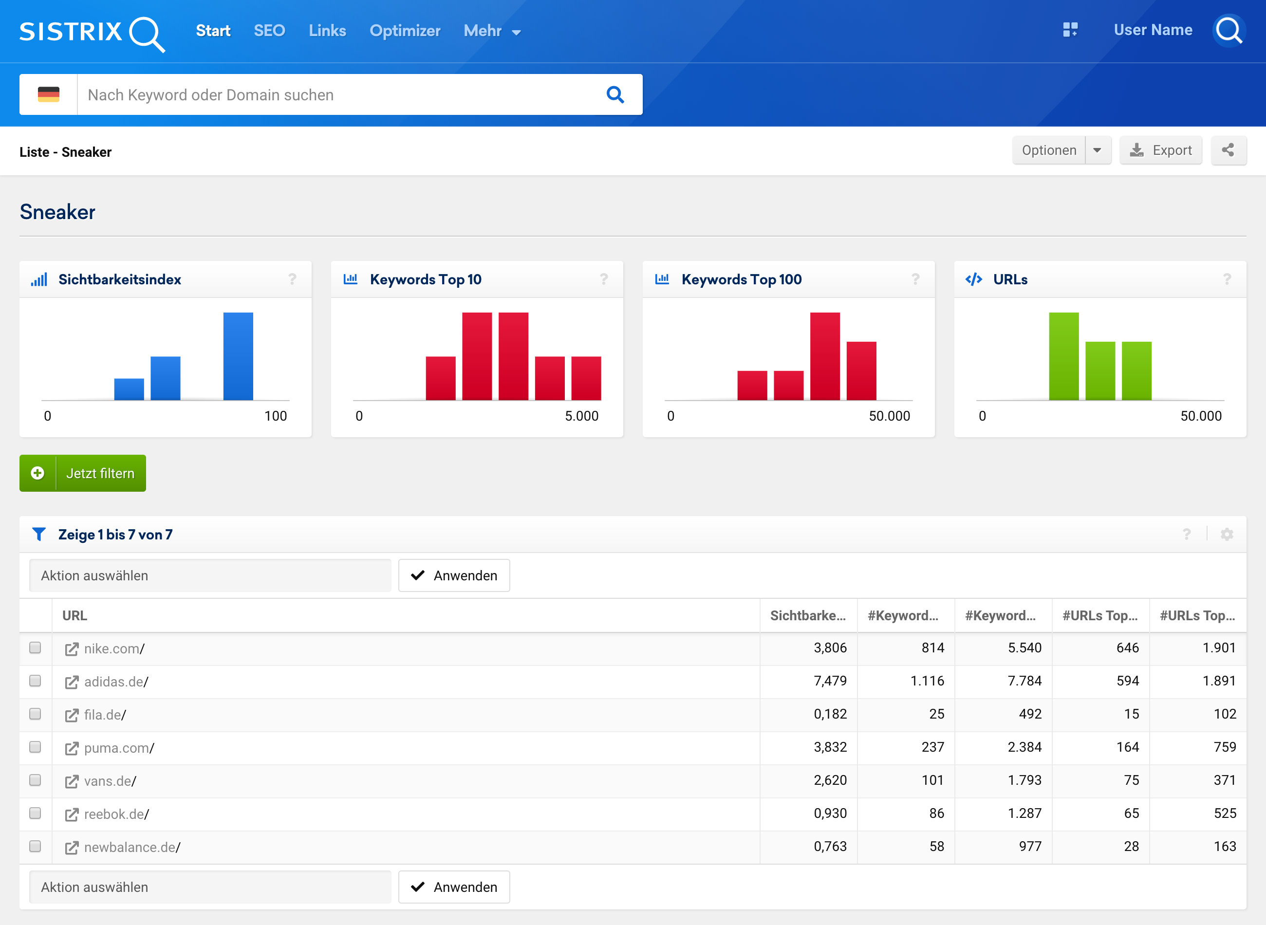The image size is (1266, 925).
Task: Check the adidas.de row checkbox
Action: 35,681
